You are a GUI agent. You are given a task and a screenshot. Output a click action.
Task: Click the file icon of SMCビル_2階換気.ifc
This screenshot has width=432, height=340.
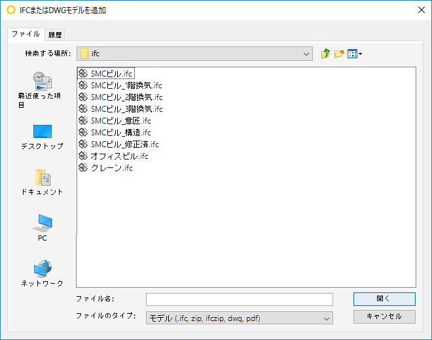coord(83,97)
